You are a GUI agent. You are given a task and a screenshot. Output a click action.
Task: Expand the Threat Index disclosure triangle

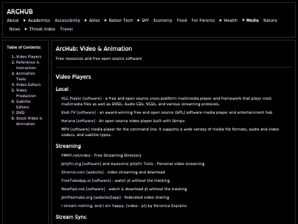pyautogui.click(x=26, y=29)
